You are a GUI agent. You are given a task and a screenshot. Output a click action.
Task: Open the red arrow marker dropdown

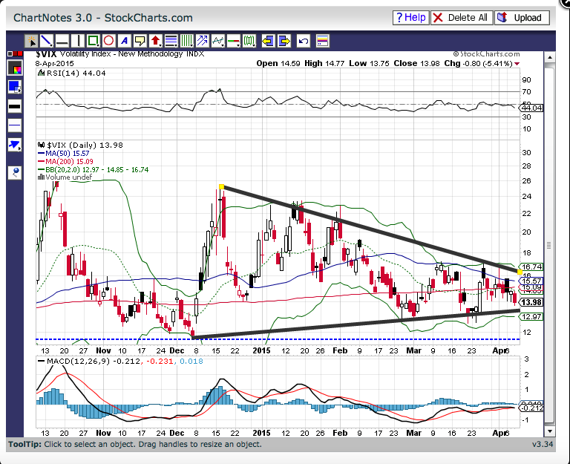click(x=155, y=41)
